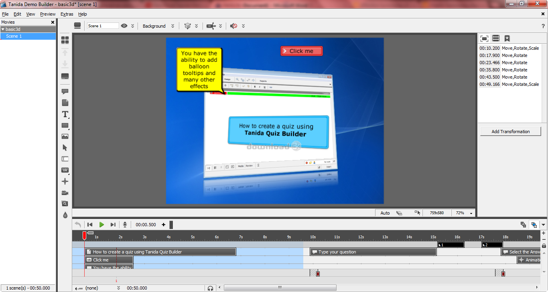Click the Scene 1 name input field

[103, 26]
